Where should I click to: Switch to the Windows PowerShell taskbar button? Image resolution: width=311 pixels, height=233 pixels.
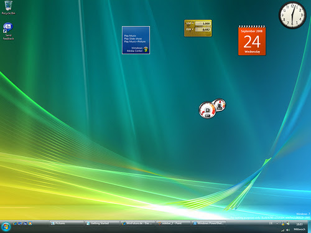209,223
